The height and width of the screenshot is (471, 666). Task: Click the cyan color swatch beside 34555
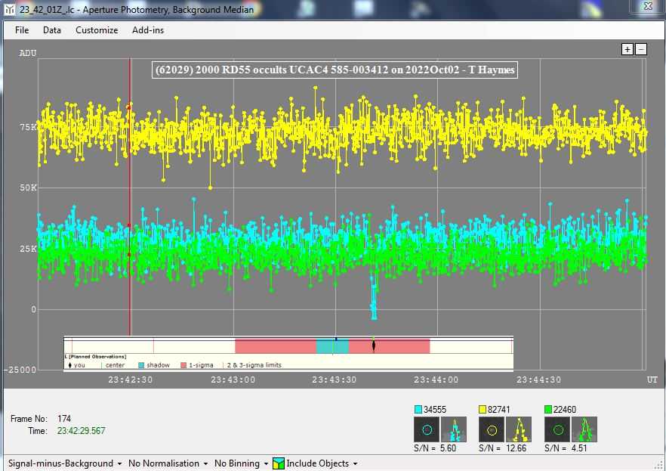(x=420, y=410)
